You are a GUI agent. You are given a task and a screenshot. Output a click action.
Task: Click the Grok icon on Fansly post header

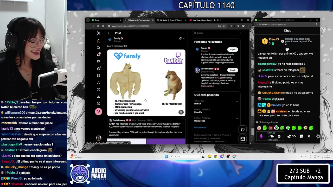coord(180,38)
